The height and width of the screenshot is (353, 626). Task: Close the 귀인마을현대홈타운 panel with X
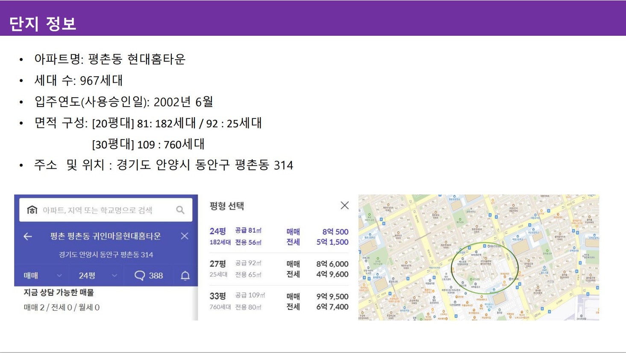click(x=185, y=236)
